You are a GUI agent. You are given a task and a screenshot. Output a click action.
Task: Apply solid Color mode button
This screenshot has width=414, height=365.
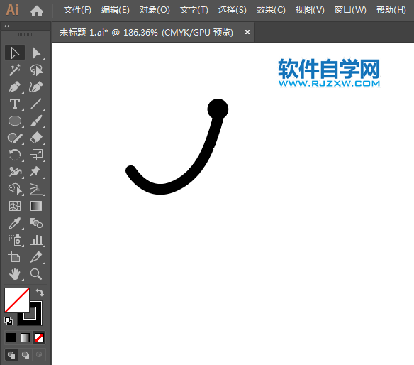tap(11, 338)
